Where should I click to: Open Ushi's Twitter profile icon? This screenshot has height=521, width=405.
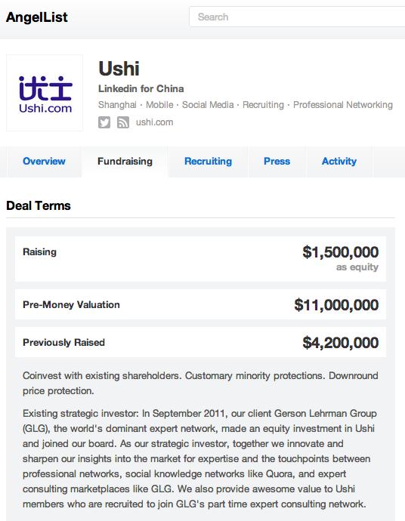104,122
